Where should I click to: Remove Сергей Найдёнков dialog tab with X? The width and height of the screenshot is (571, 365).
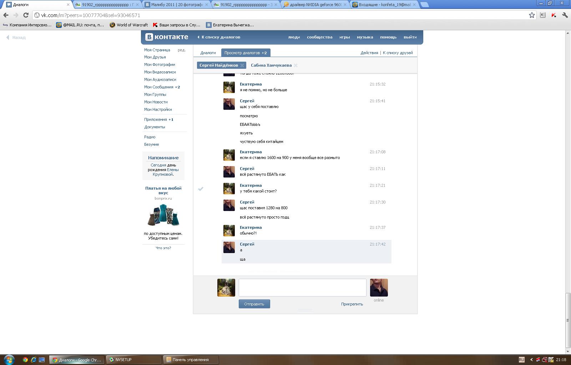point(242,65)
